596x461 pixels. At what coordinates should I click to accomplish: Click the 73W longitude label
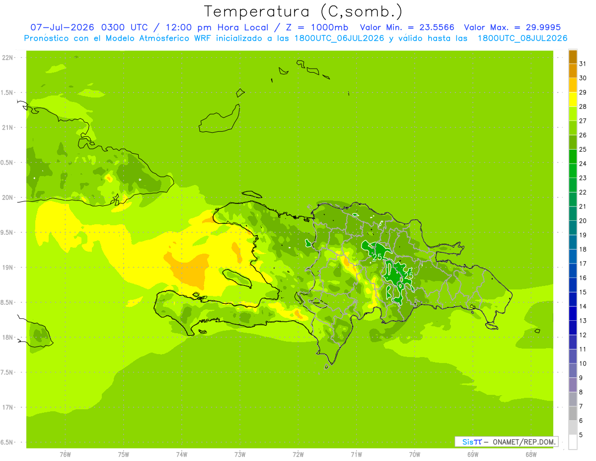(x=240, y=455)
